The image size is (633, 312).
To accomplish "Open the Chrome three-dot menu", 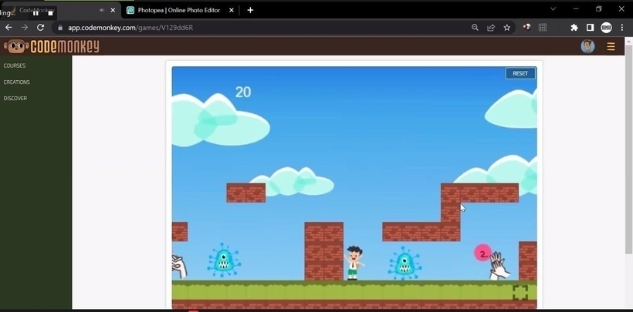I will click(x=622, y=28).
